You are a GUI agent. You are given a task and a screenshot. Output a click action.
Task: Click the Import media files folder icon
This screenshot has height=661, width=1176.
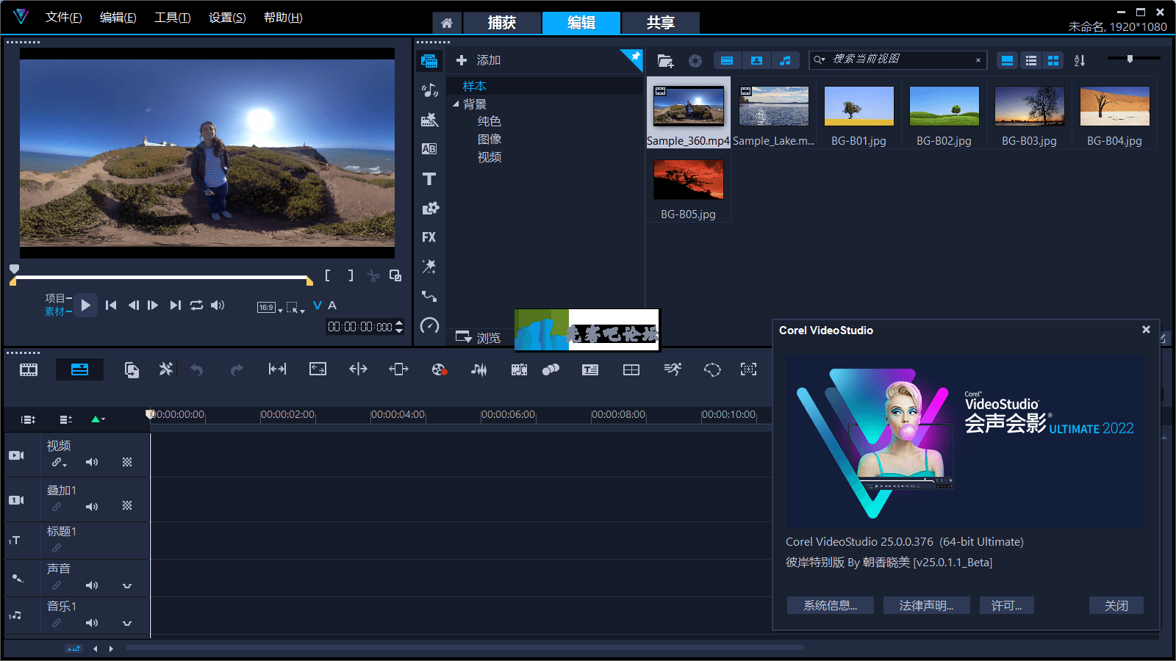point(665,61)
